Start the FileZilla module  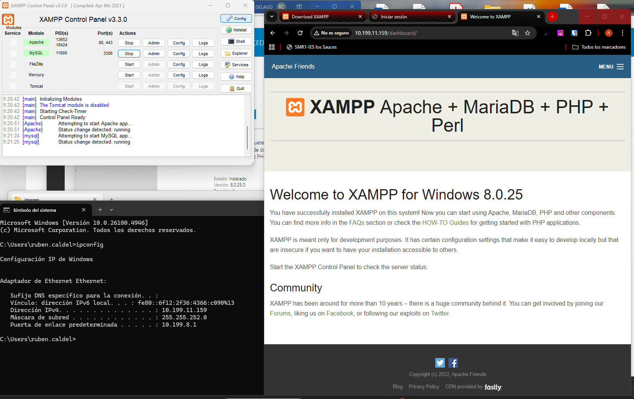click(129, 64)
